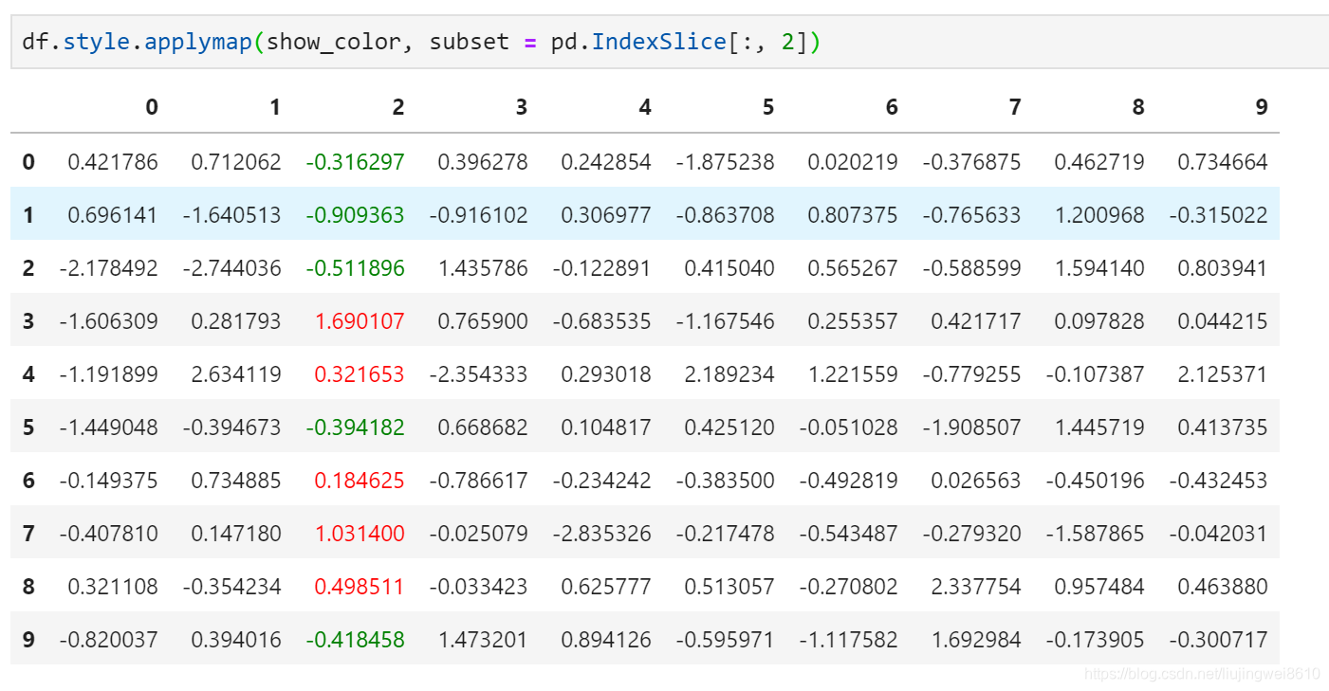Select column header 5
Screen dimensions: 1329x691
coord(767,107)
